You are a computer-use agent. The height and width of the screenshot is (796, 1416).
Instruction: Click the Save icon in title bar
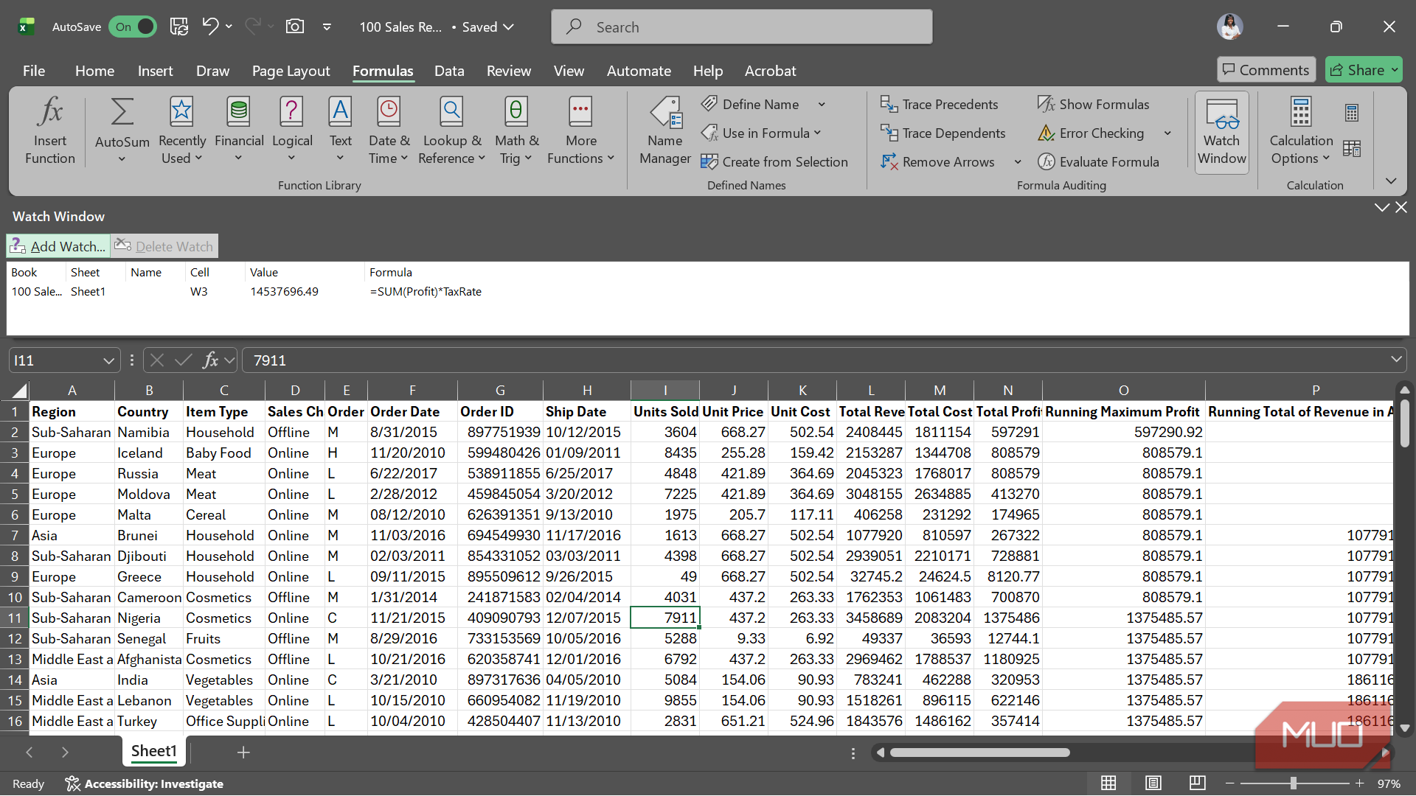pos(179,27)
